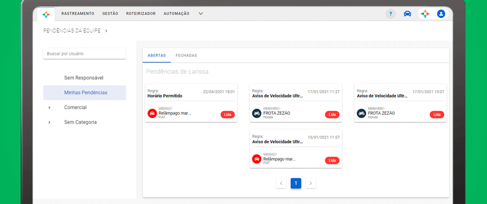Click Lida badge on 15/01/2021 11:57 card
The height and width of the screenshot is (204, 487).
pyautogui.click(x=333, y=160)
